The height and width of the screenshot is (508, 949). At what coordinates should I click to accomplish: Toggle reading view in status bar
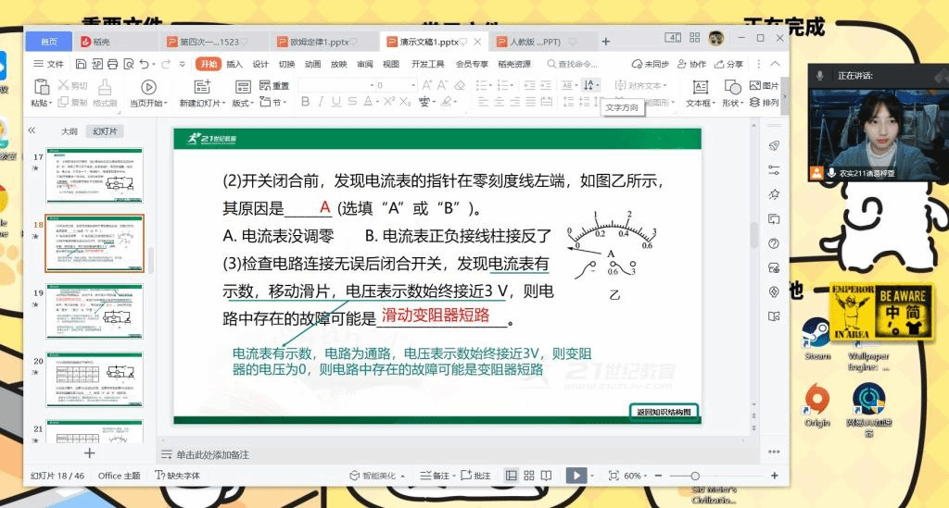coord(546,476)
